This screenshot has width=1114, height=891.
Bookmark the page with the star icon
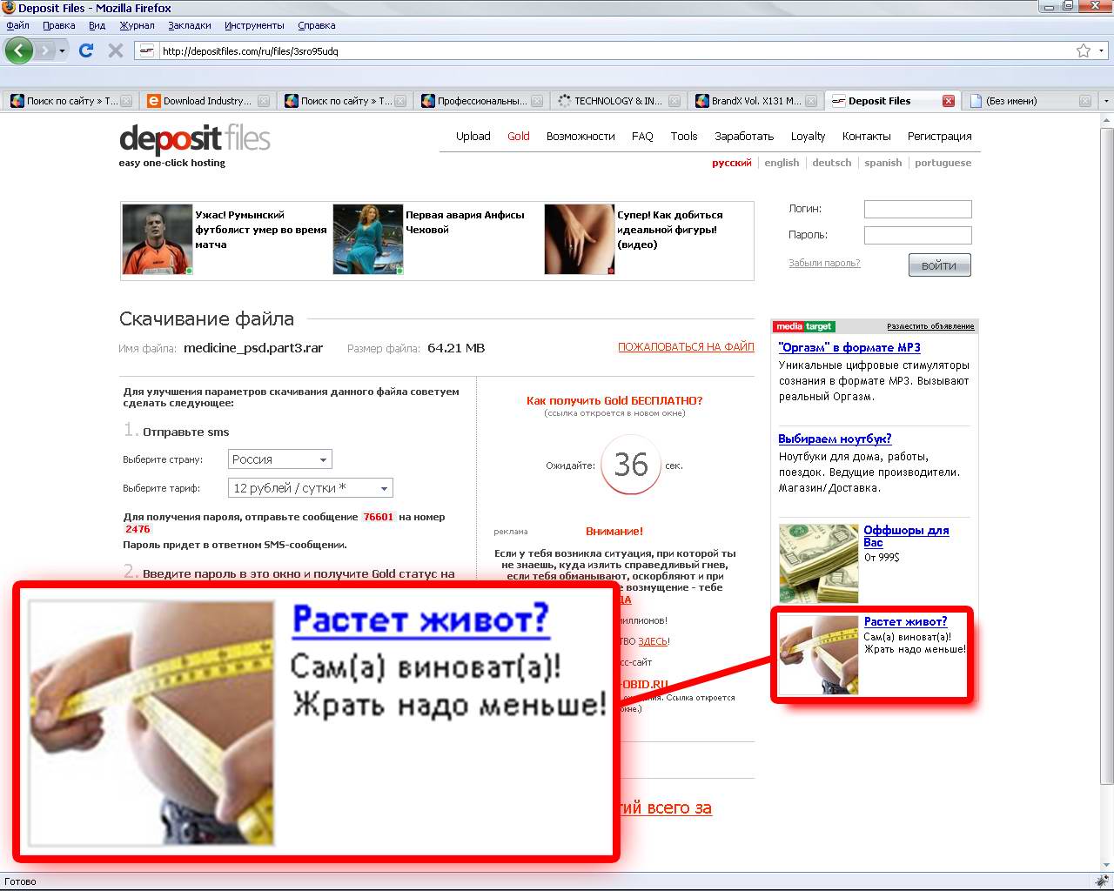pos(1084,50)
